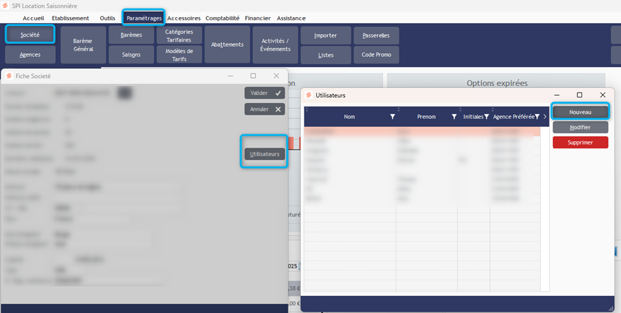Maximize the Utilisateurs window

[579, 95]
